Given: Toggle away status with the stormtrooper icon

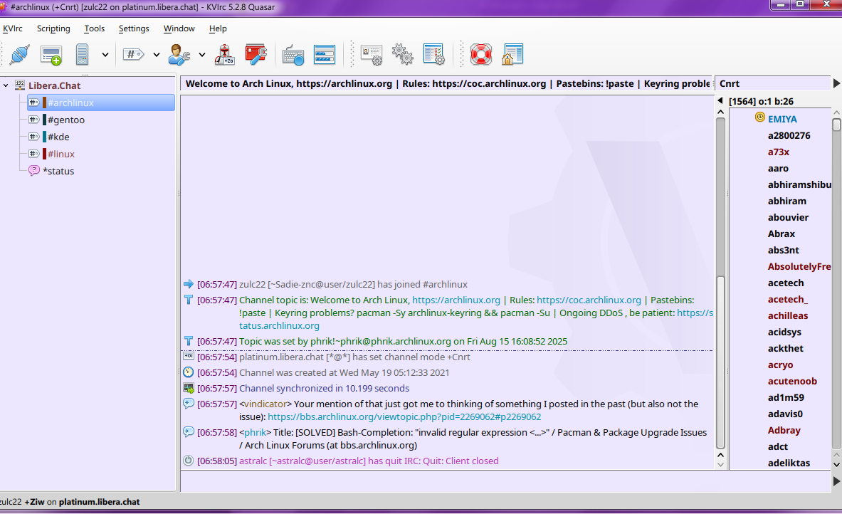Looking at the screenshot, I should 226,54.
